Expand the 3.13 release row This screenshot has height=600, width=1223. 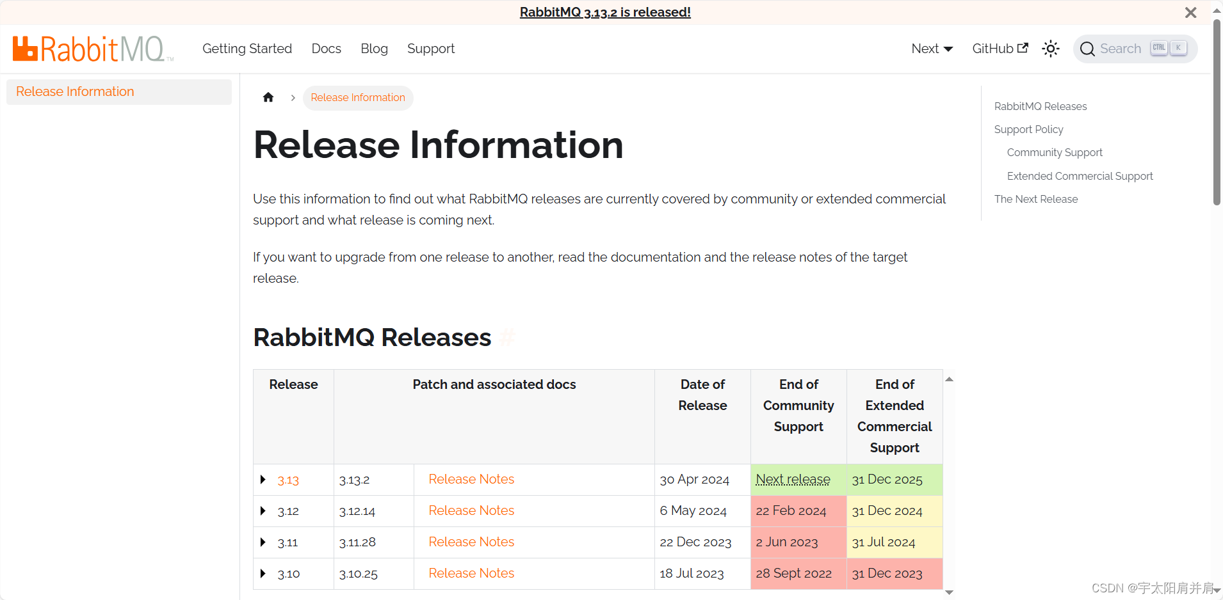coord(263,479)
